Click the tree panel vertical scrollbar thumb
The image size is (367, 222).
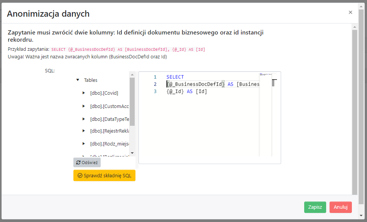132,102
